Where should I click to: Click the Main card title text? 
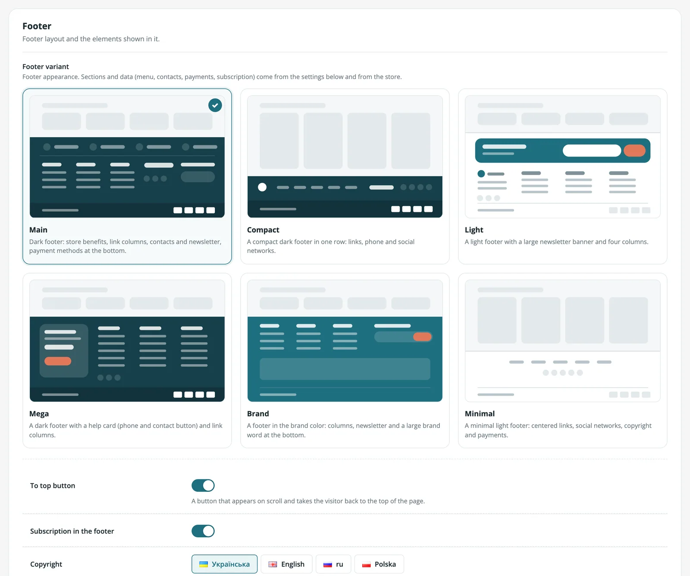tap(38, 230)
